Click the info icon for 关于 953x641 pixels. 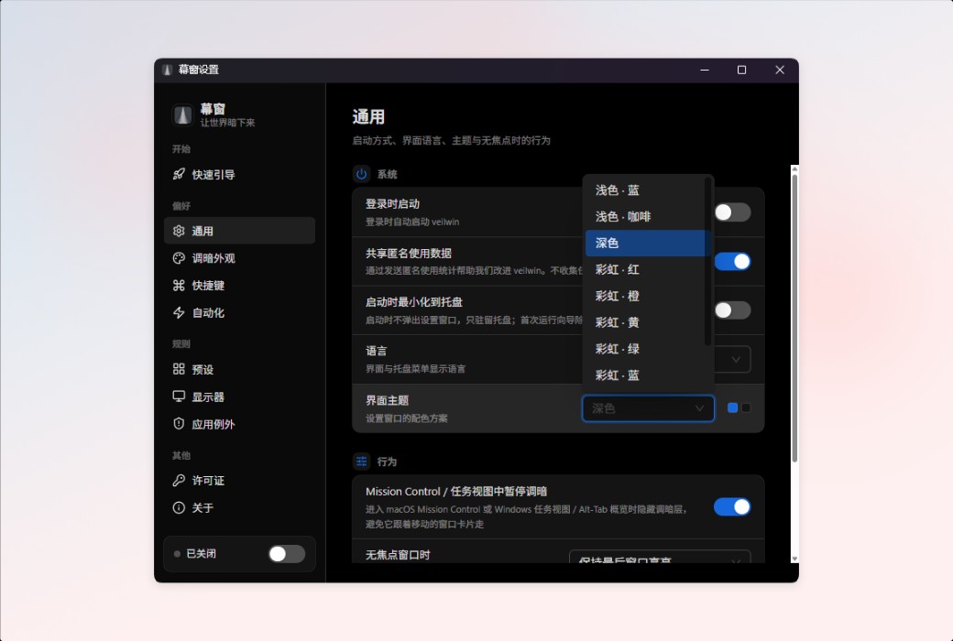pyautogui.click(x=179, y=508)
